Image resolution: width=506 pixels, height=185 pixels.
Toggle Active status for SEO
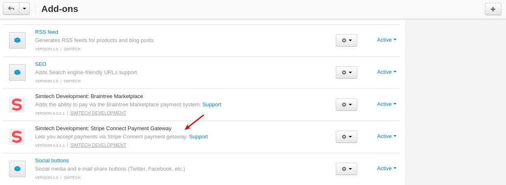[x=387, y=72]
